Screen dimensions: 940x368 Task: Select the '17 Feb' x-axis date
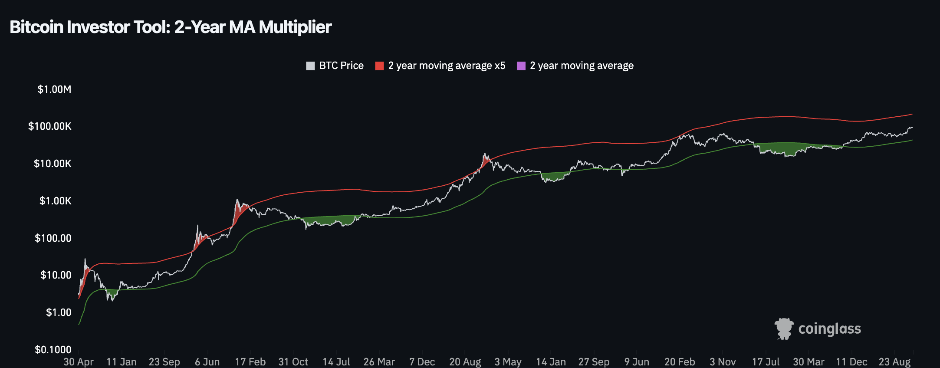point(250,361)
